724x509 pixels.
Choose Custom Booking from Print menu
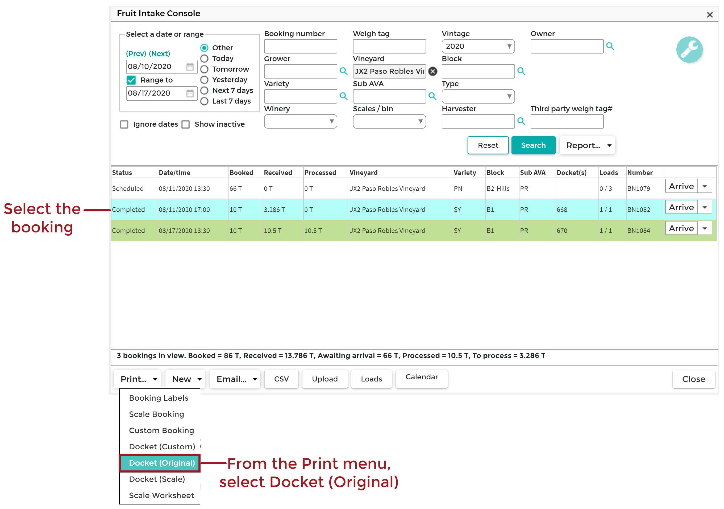pos(160,430)
